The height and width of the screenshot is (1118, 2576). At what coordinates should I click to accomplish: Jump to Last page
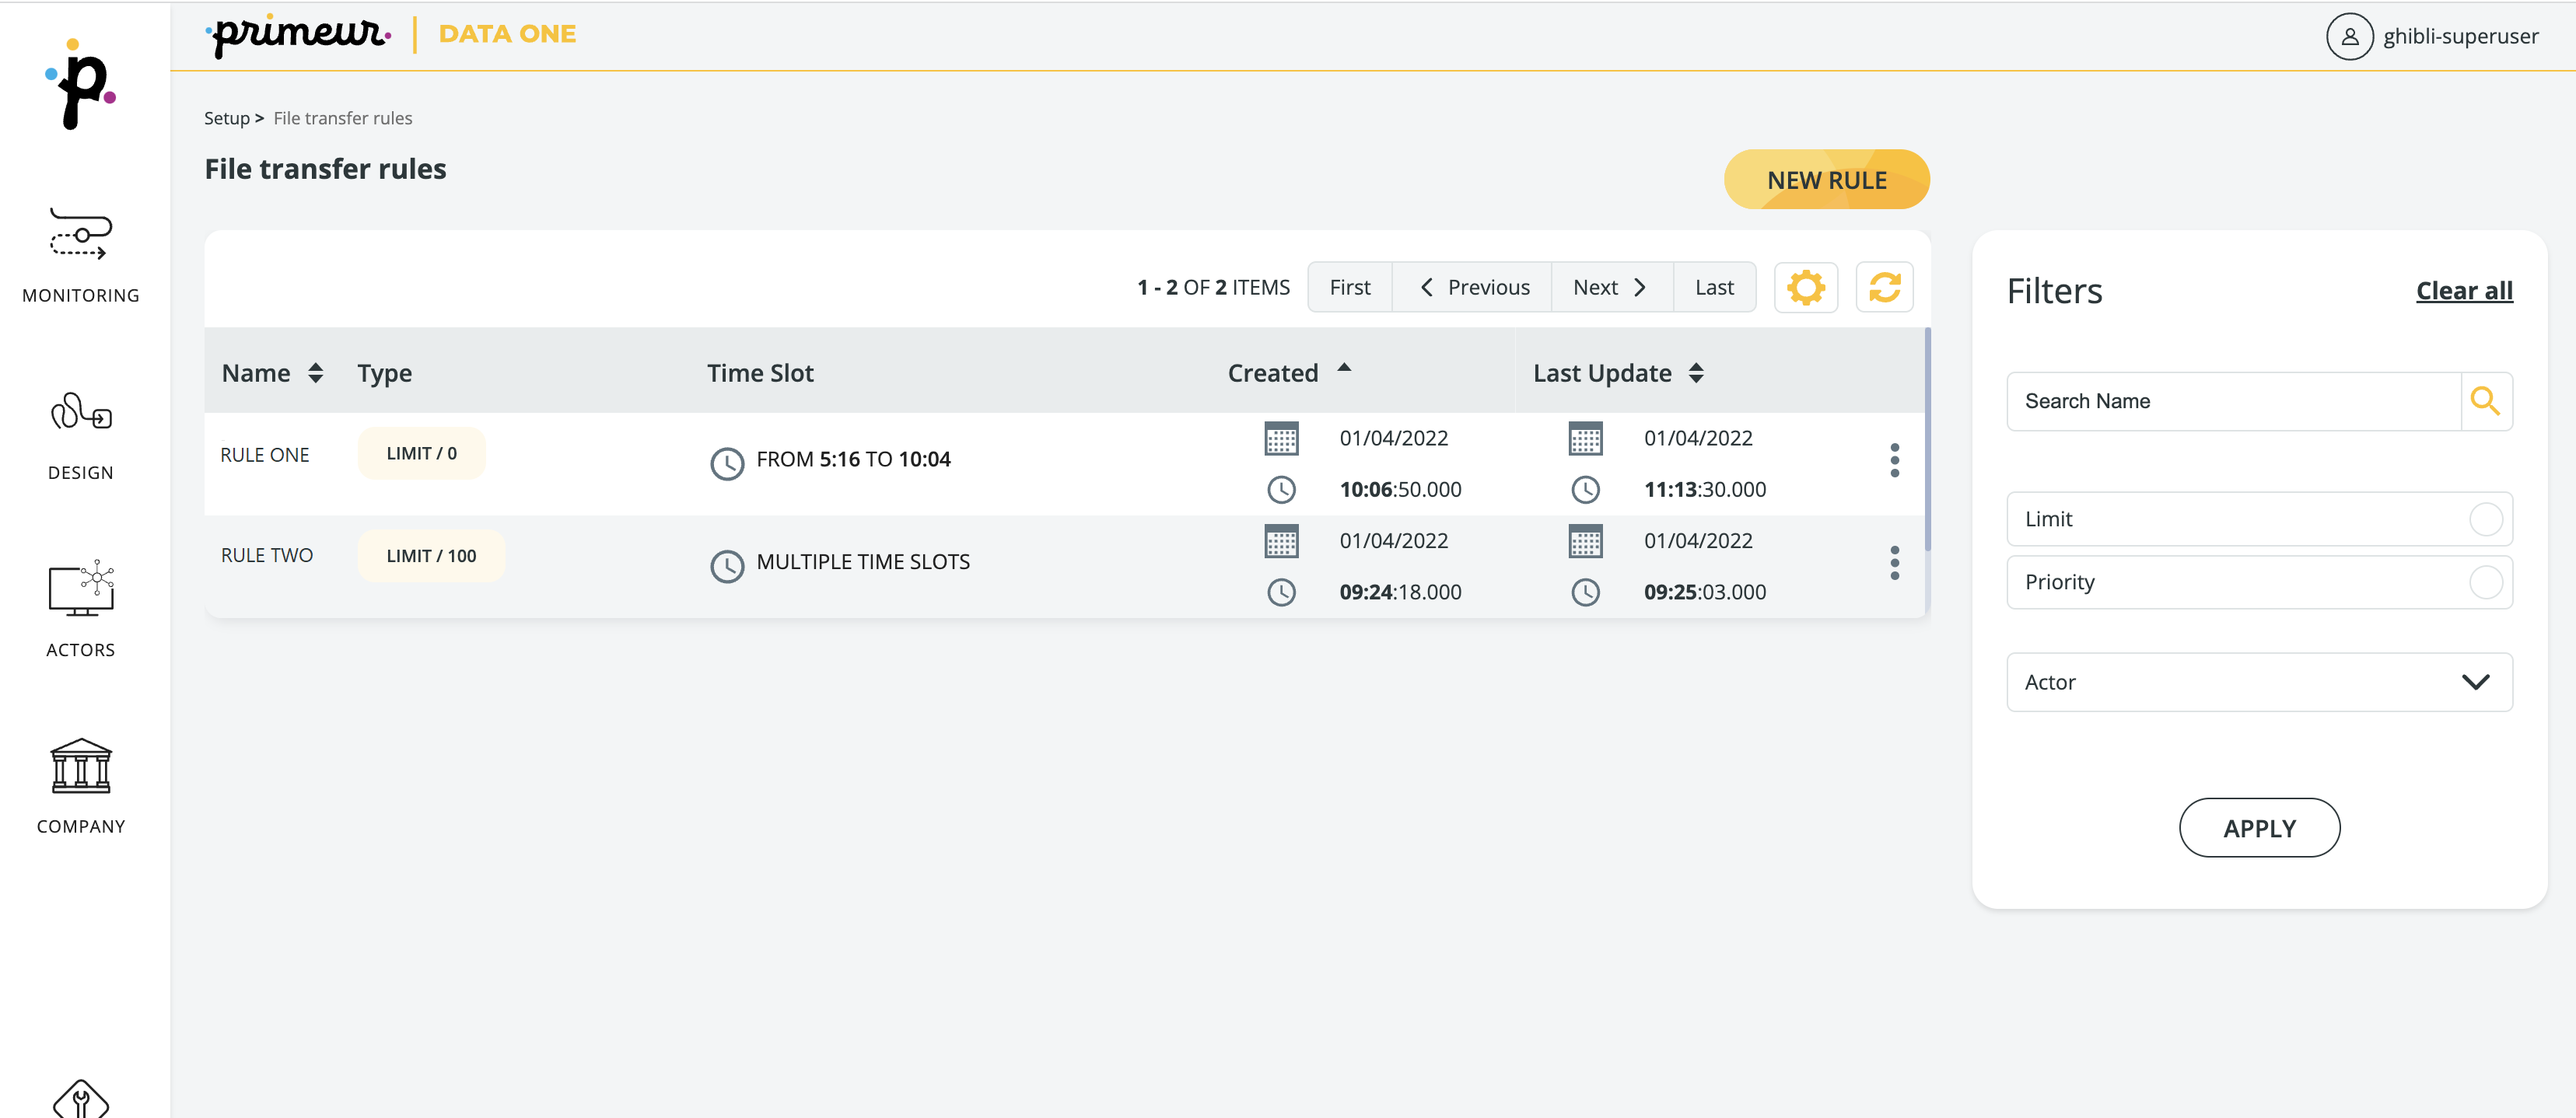(x=1714, y=288)
